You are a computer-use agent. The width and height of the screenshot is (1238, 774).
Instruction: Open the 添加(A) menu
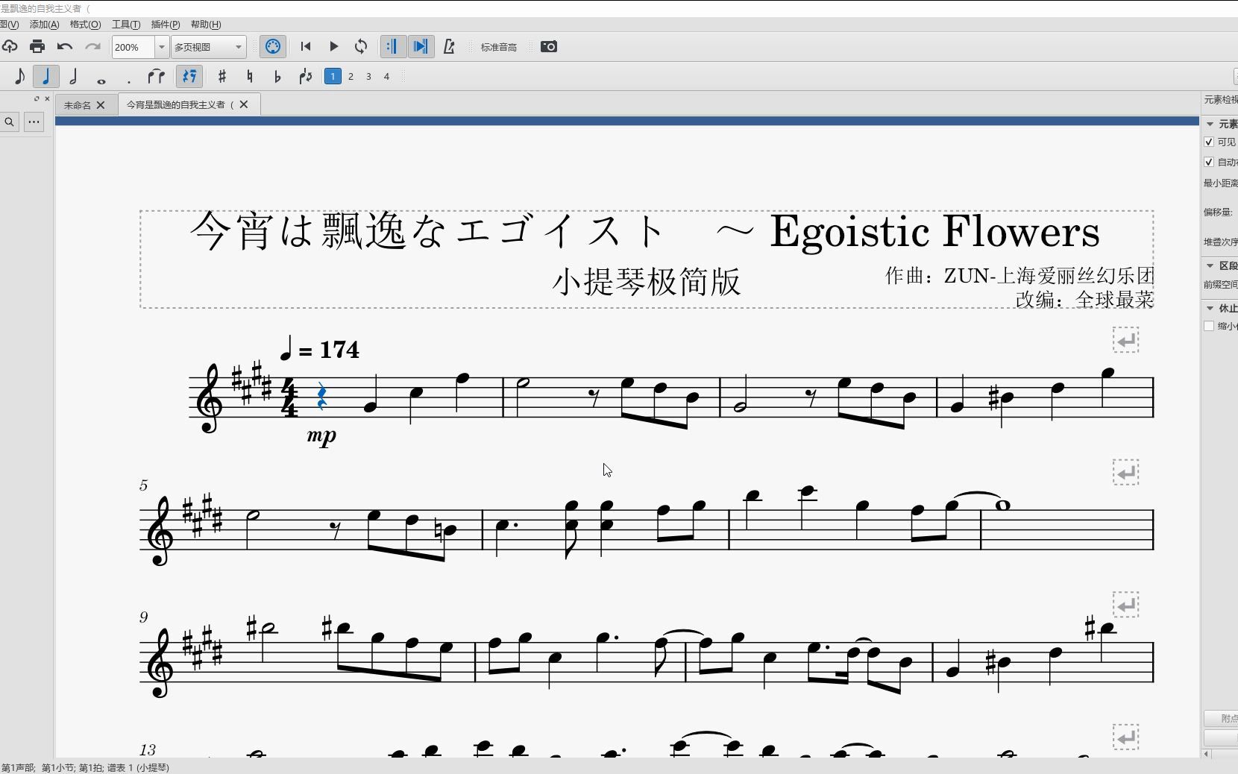point(44,25)
